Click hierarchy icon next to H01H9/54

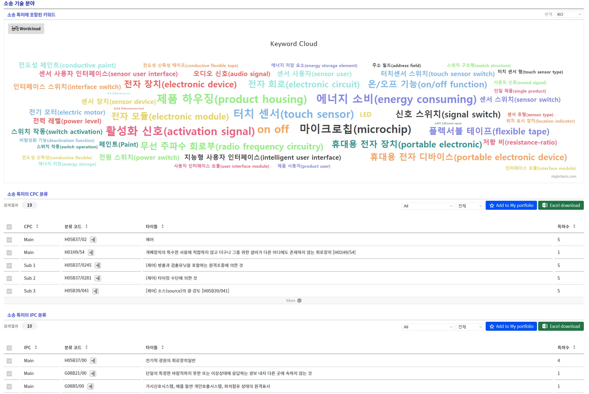point(91,253)
